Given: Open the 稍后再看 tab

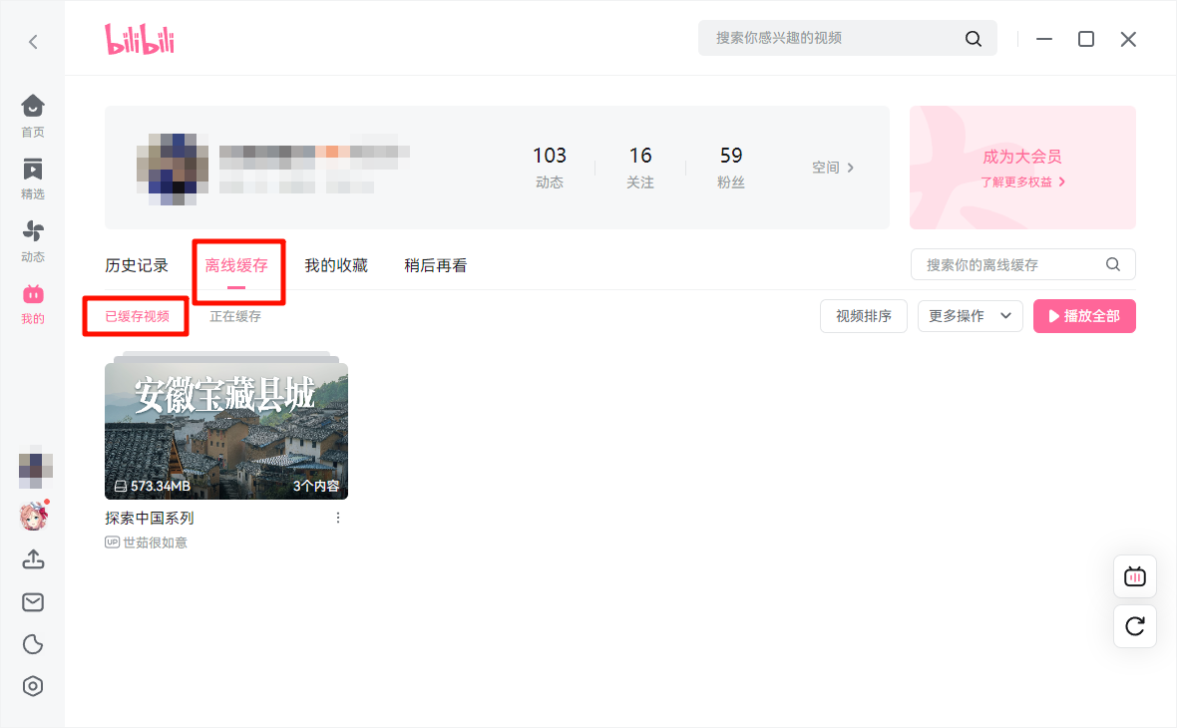Looking at the screenshot, I should 435,265.
